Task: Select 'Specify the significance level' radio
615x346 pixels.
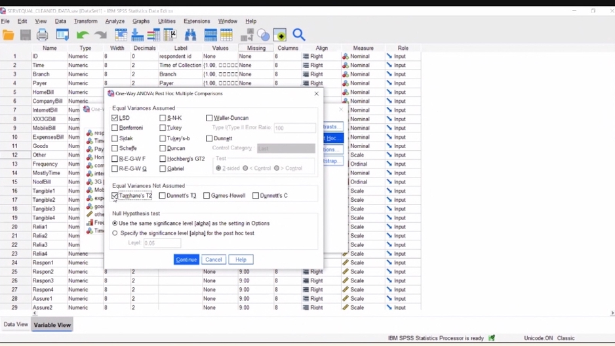Action: click(x=115, y=233)
